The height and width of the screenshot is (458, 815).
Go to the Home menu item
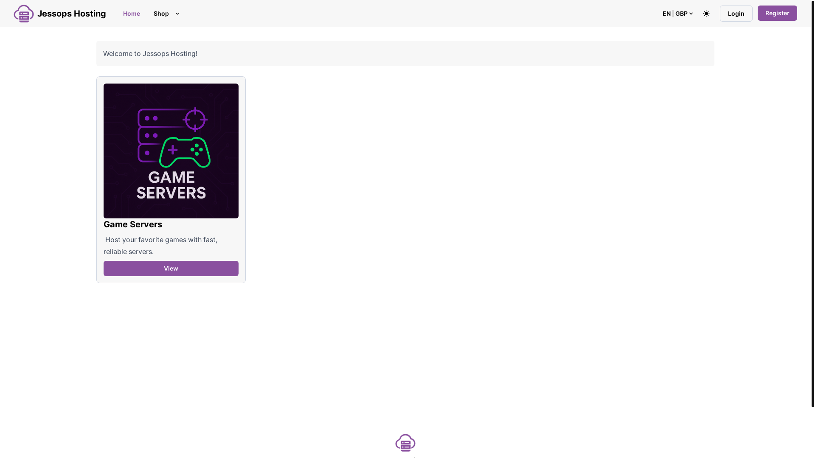pos(132,14)
